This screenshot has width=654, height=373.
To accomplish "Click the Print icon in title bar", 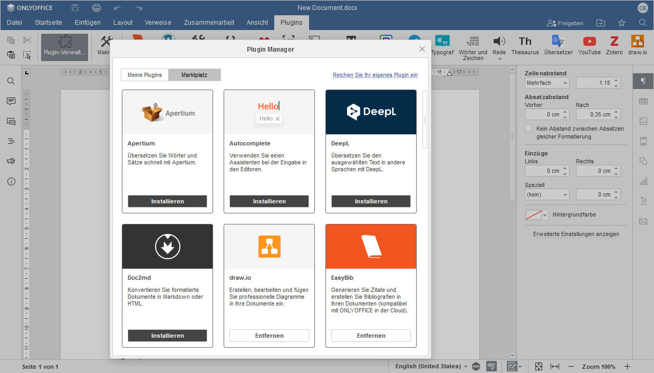I will click(x=97, y=8).
